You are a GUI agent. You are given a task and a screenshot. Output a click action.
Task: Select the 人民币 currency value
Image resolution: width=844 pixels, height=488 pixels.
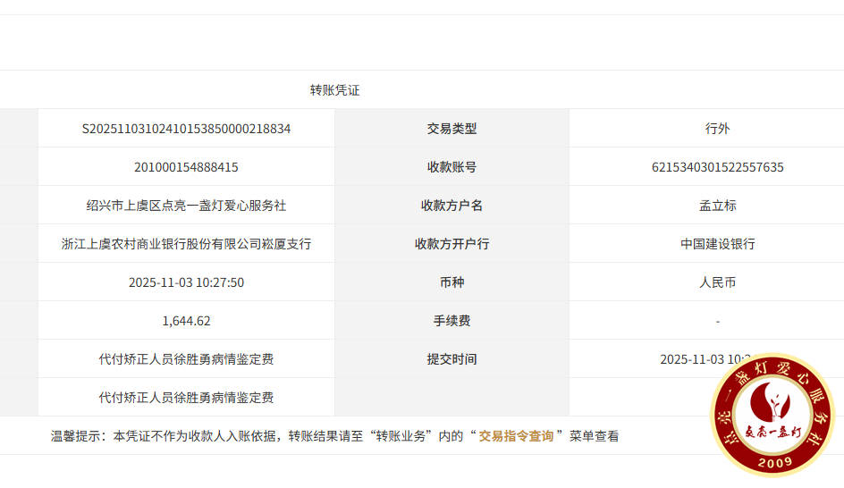pos(717,282)
